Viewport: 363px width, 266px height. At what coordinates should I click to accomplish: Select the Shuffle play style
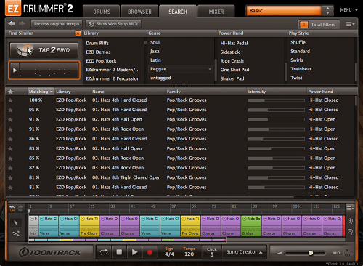click(298, 42)
